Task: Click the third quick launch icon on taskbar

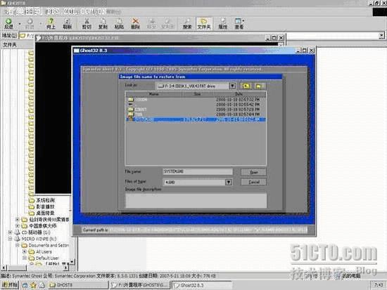Action: point(42,285)
